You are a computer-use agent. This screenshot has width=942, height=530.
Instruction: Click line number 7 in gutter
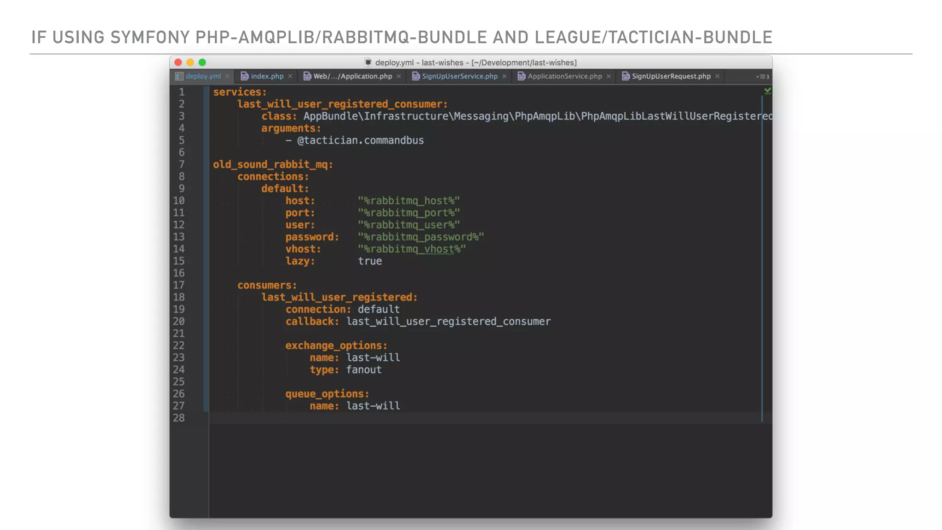182,165
